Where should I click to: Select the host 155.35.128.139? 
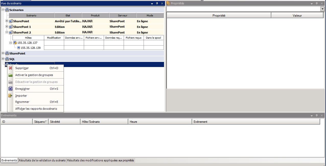(31, 48)
